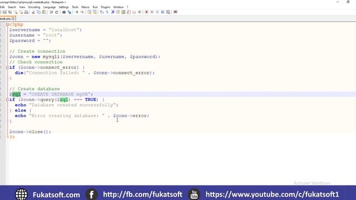Open Find with the binoculars icon

[x=63, y=12]
